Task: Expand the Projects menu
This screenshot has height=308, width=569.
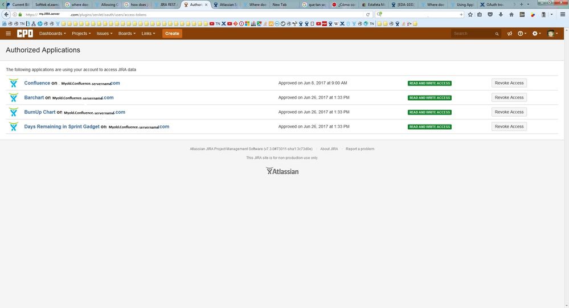Action: point(81,34)
